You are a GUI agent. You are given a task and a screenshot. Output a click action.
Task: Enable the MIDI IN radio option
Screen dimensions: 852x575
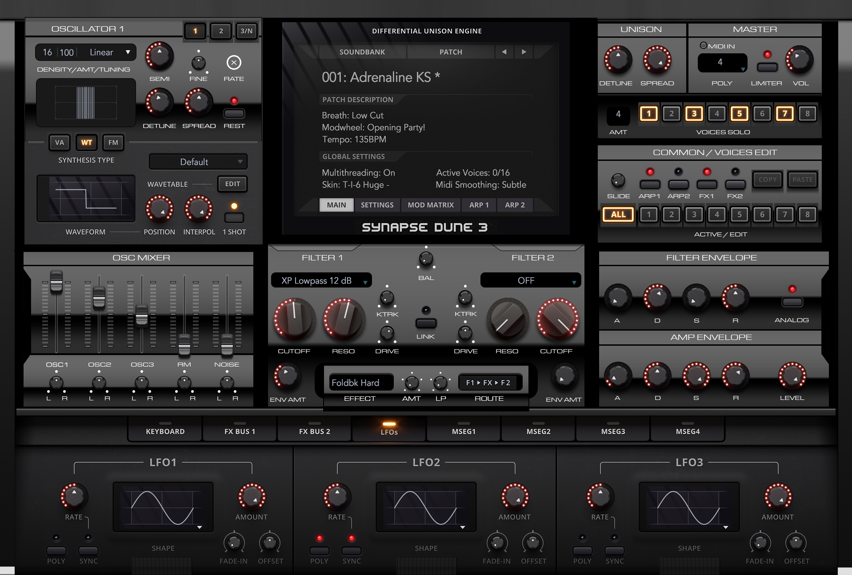703,45
